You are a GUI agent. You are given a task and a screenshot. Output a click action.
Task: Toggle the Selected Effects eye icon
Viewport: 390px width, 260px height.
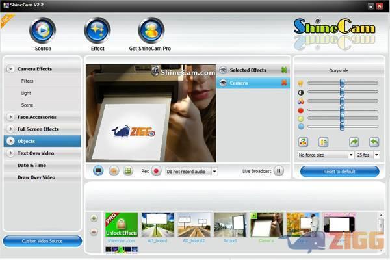coord(224,70)
